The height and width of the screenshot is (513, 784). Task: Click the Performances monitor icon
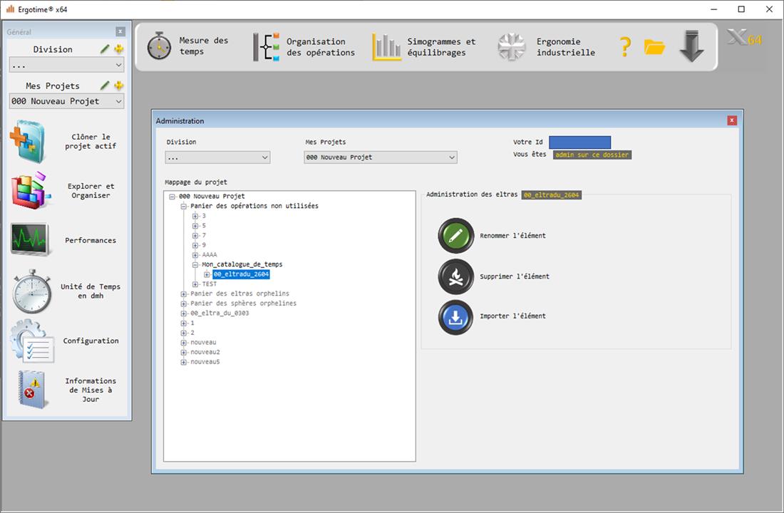point(30,239)
